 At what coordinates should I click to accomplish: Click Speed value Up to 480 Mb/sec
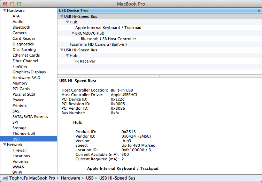138,145
